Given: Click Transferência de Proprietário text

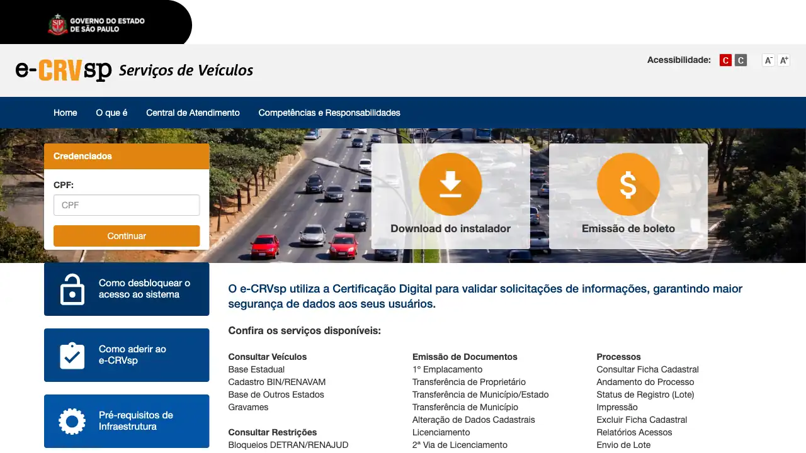Looking at the screenshot, I should pyautogui.click(x=469, y=382).
